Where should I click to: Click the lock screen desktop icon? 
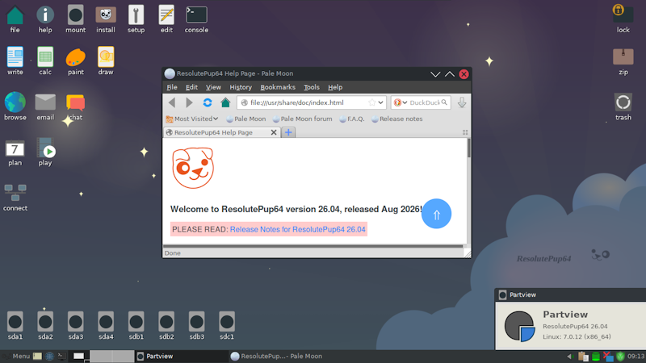coord(623,15)
